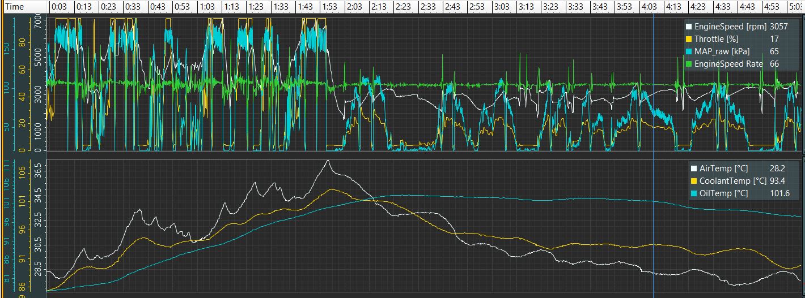Screen dimensions: 805x298
Task: Click the yellow CoolantTemp legend color swatch
Action: pyautogui.click(x=694, y=181)
